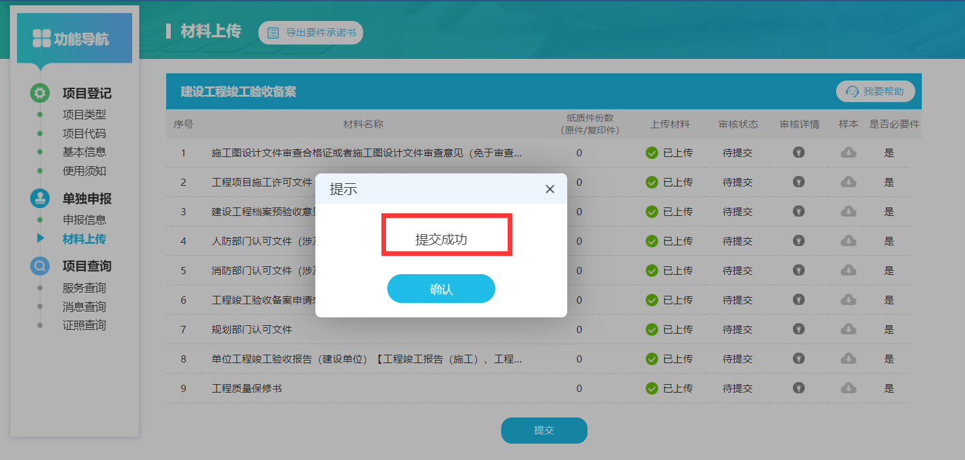Image resolution: width=965 pixels, height=460 pixels.
Task: Click 项目查询 magnifier icon in sidebar
Action: click(40, 266)
